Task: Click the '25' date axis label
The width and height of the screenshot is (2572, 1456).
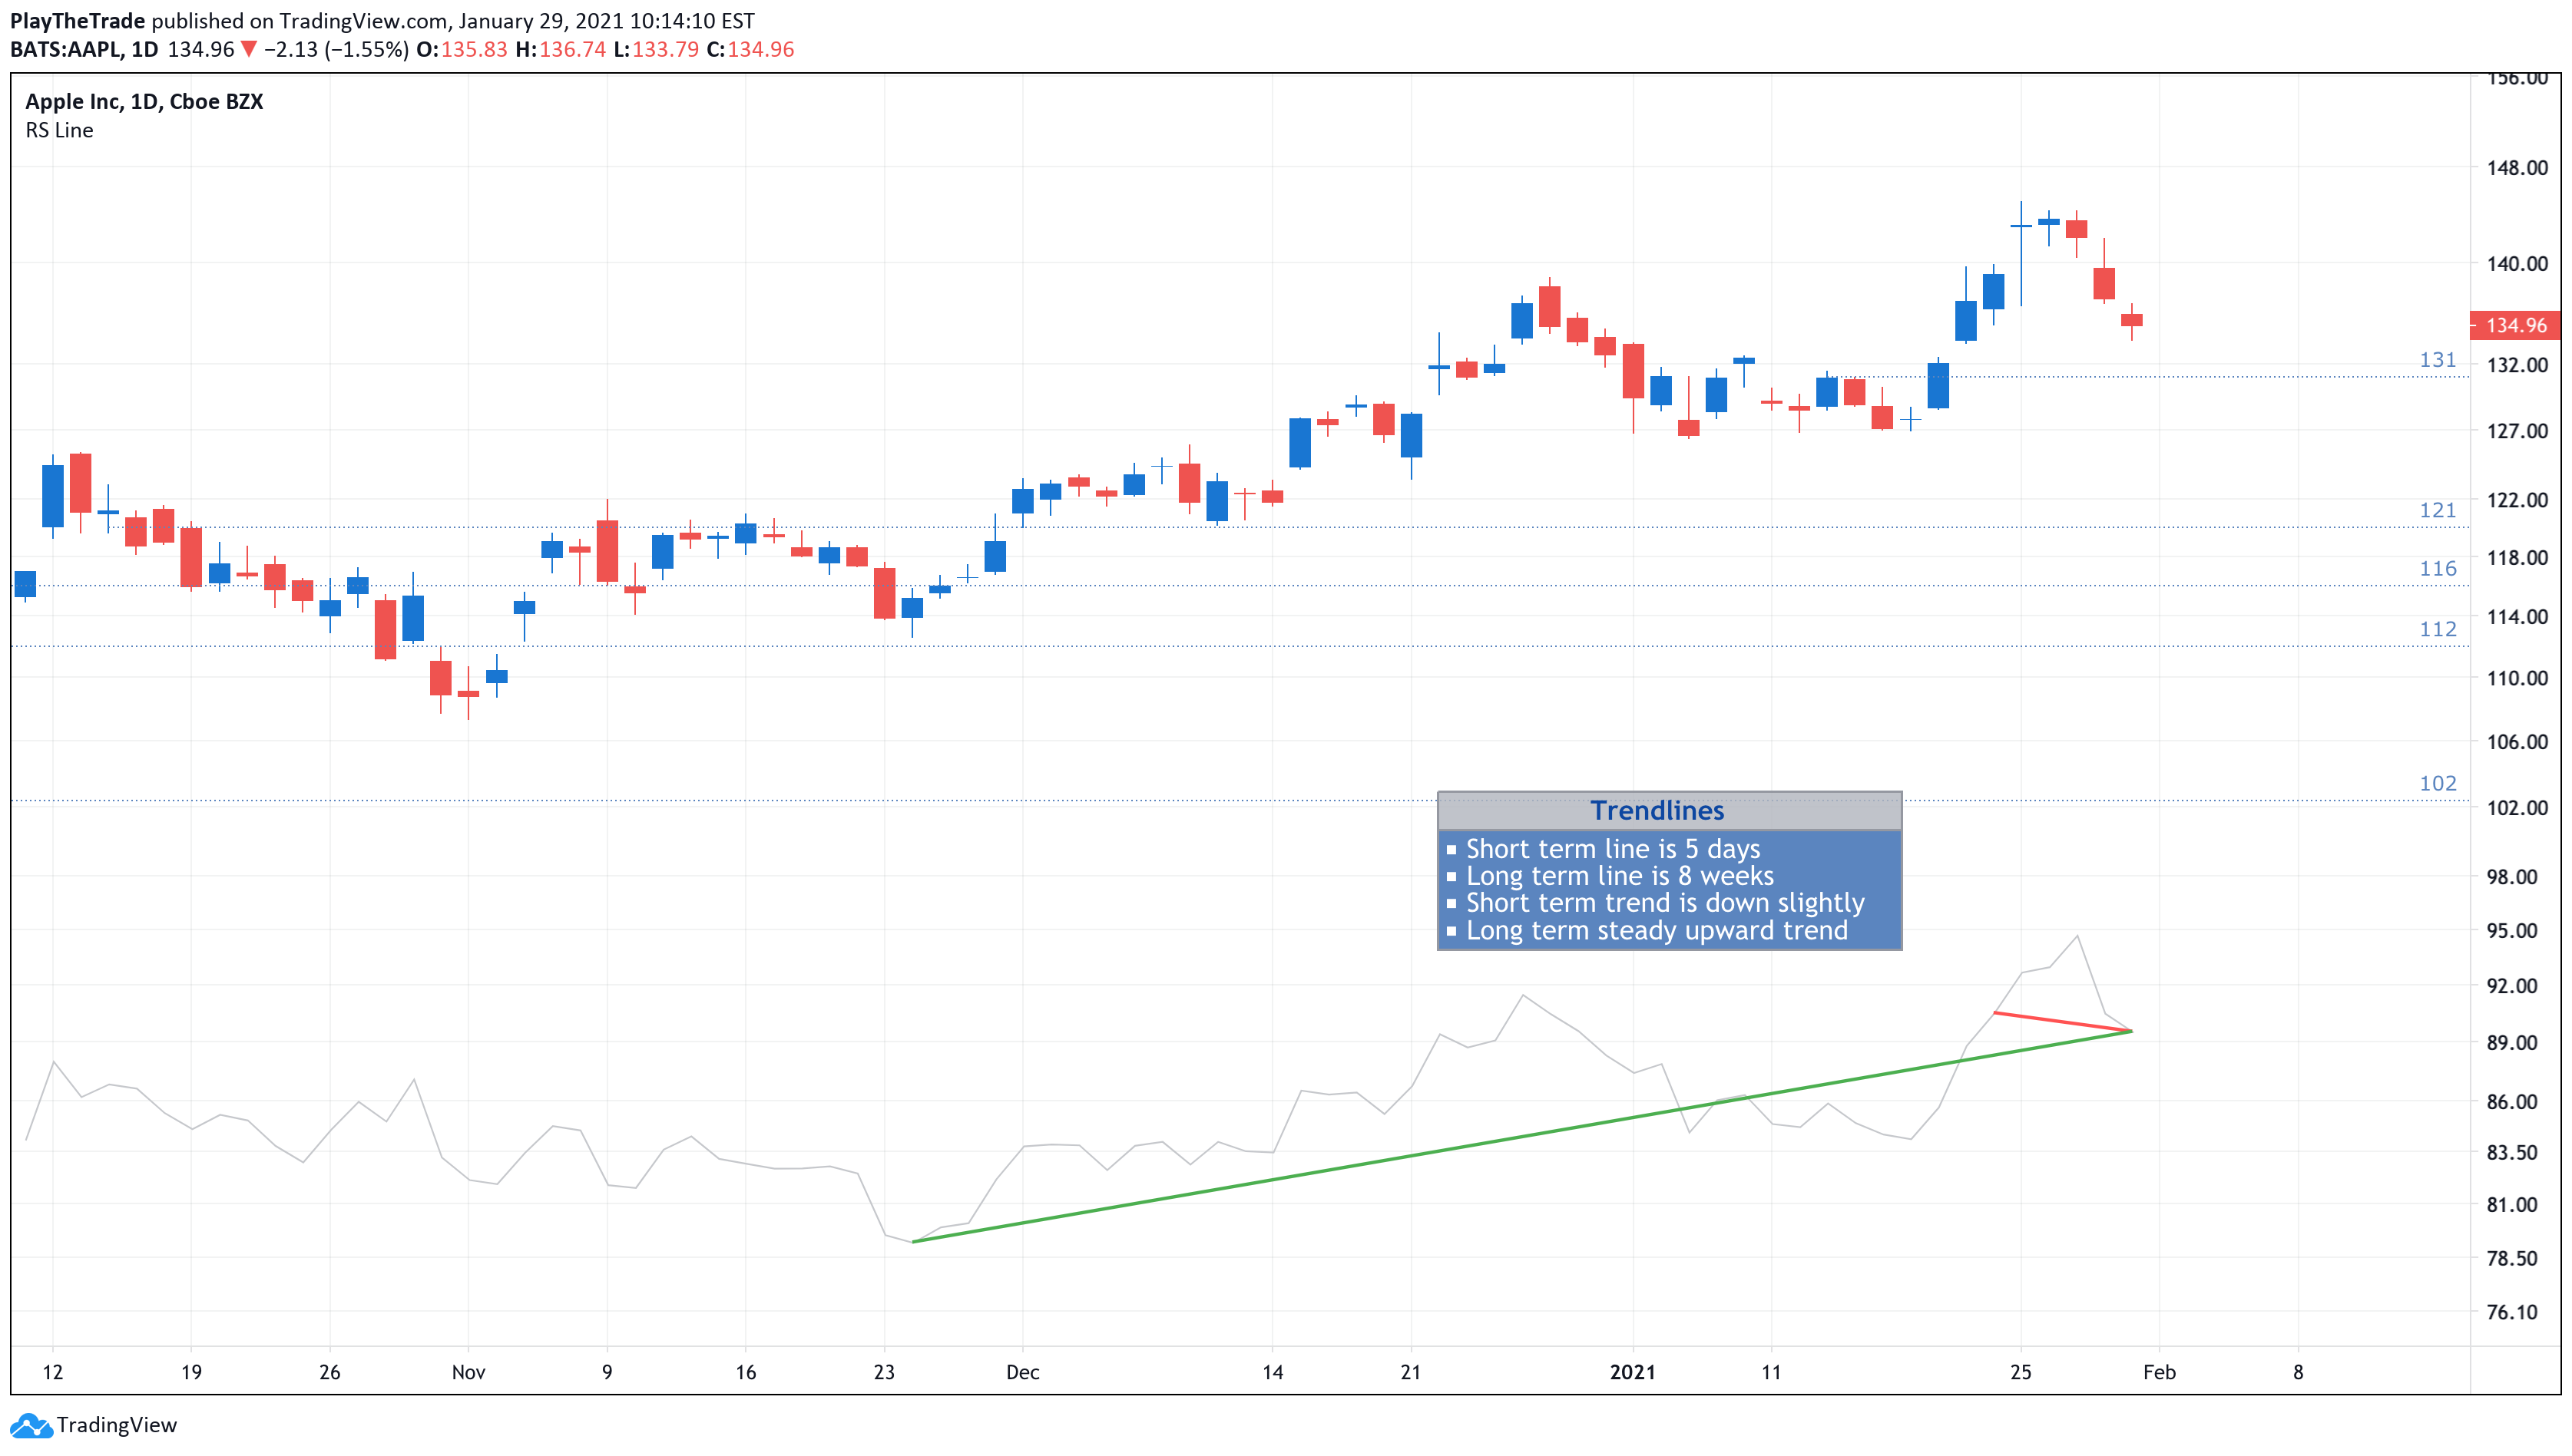Action: 2020,1372
